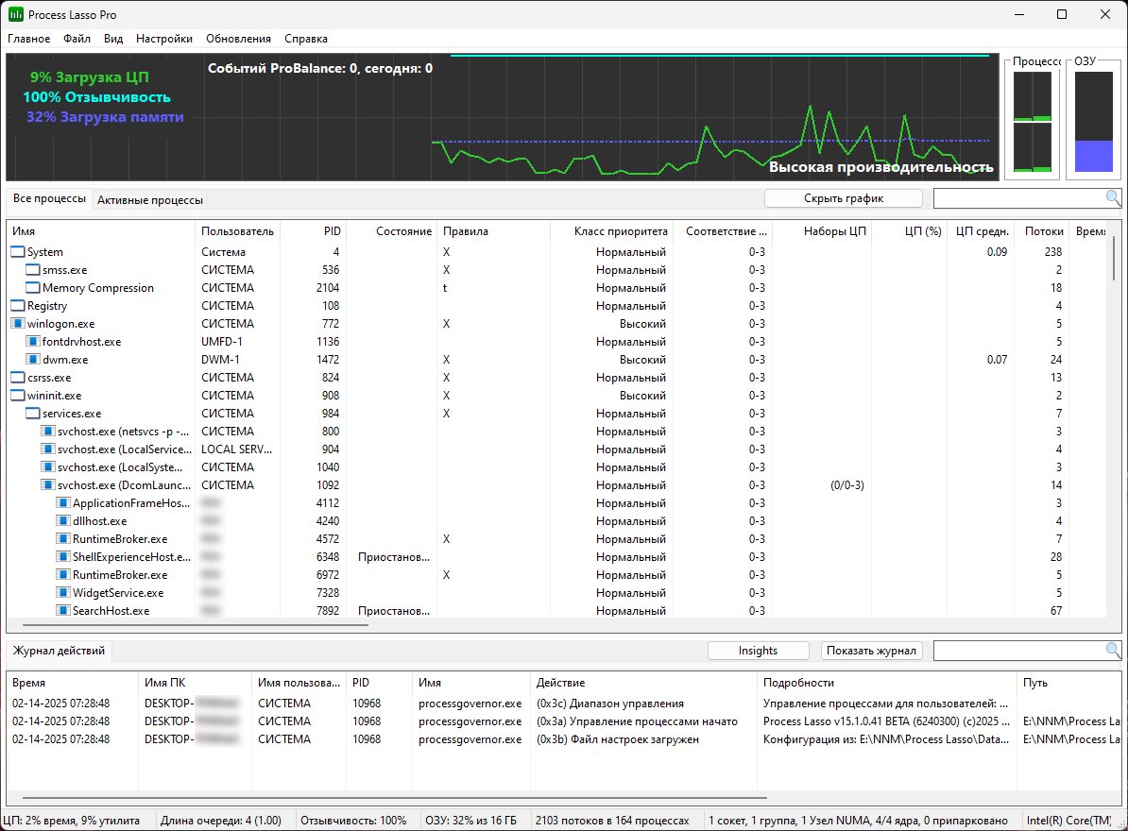
Task: Open the Файл menu
Action: click(77, 39)
